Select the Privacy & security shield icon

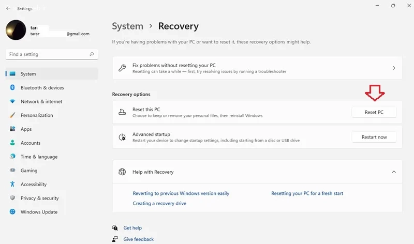12,198
